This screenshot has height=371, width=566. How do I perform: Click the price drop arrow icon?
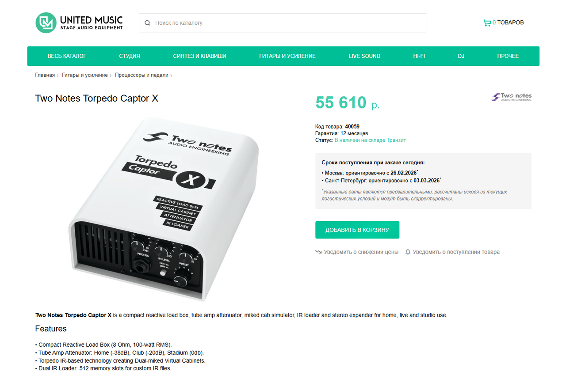(318, 252)
